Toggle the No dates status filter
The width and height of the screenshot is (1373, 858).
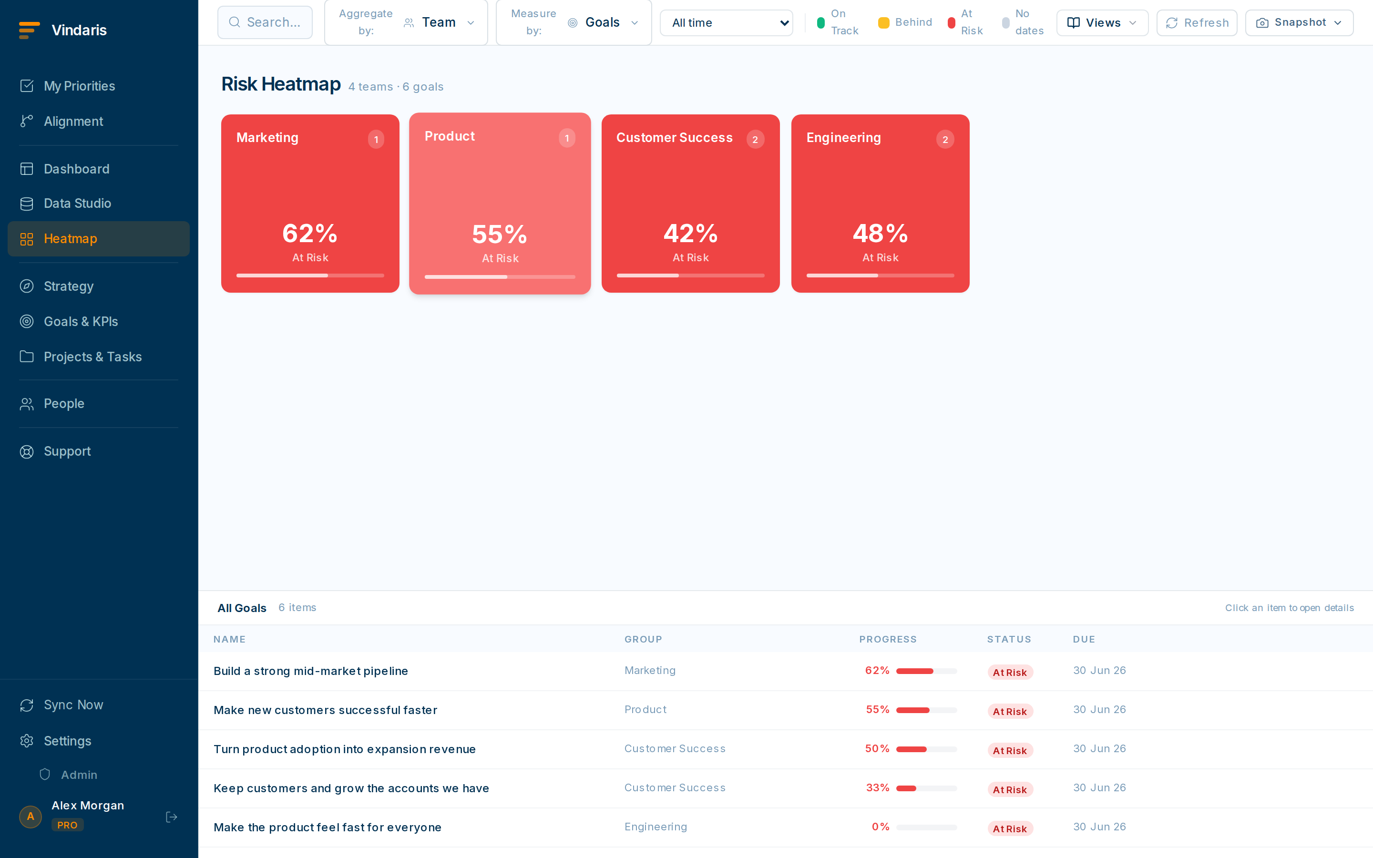click(x=1023, y=22)
